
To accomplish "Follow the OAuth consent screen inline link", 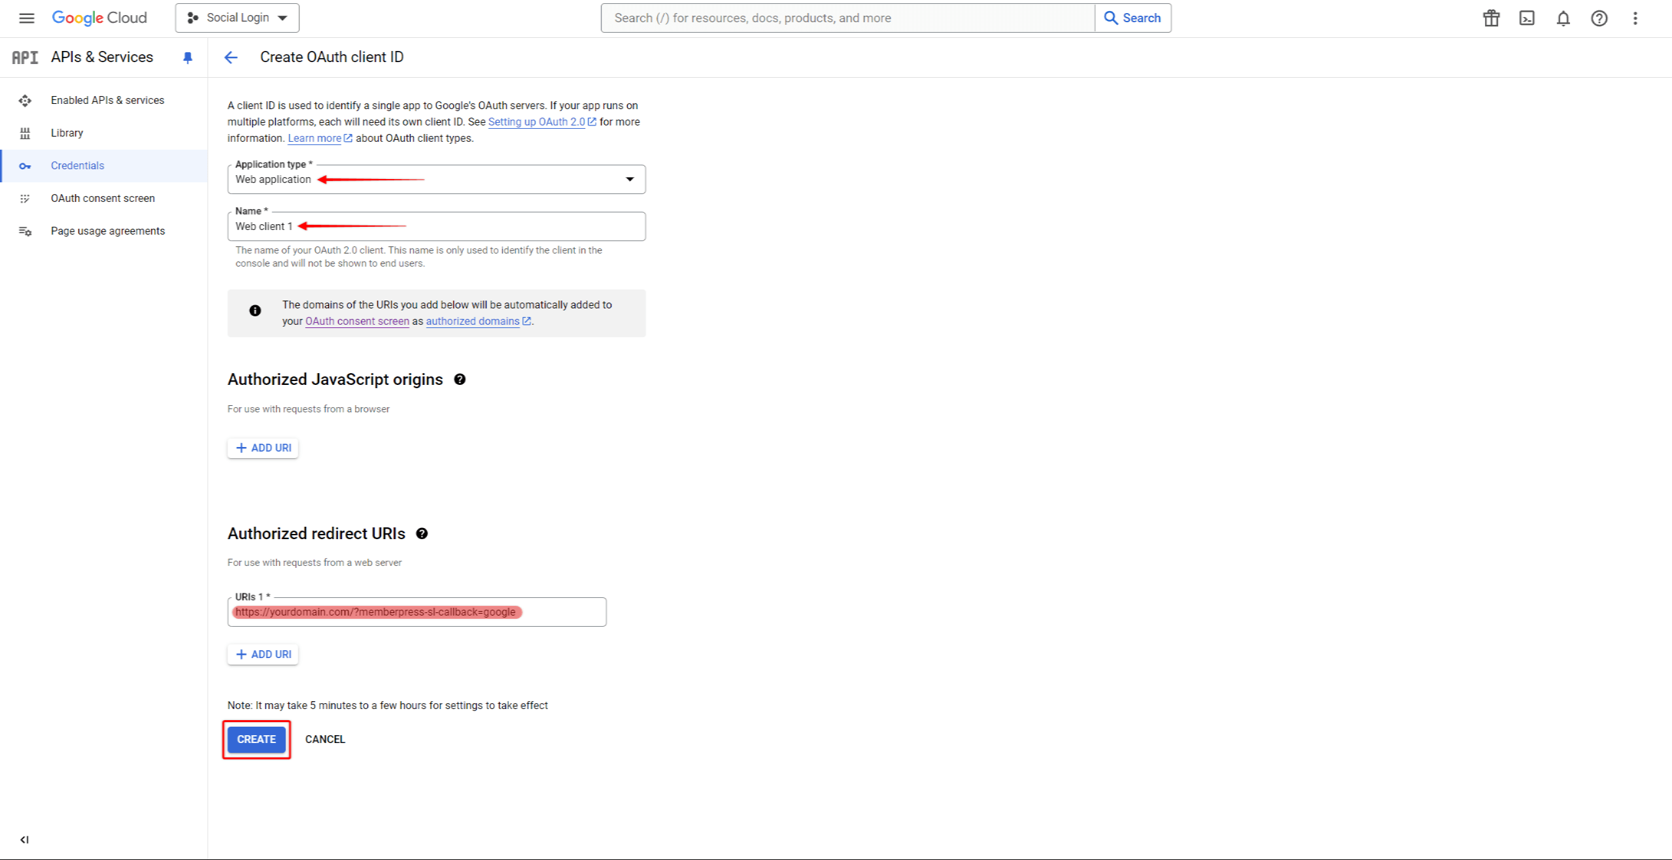I will coord(357,321).
